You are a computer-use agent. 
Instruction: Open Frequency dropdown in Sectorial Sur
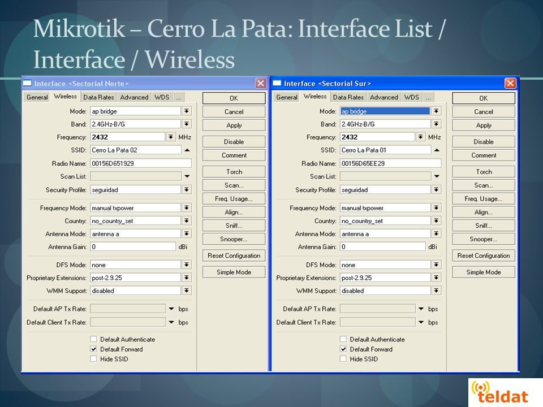click(x=420, y=137)
